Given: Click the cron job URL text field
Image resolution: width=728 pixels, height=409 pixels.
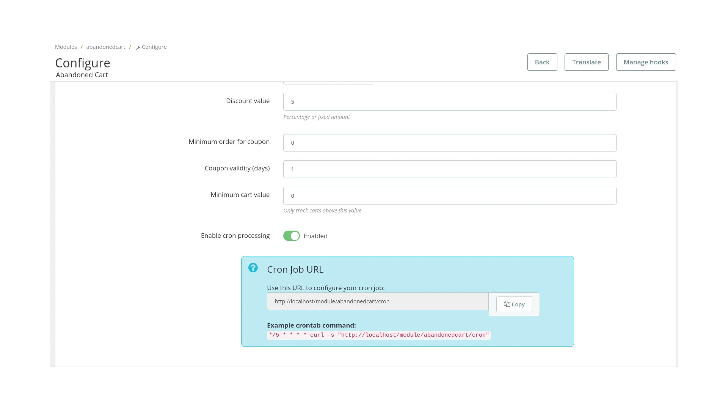Looking at the screenshot, I should click(x=377, y=301).
